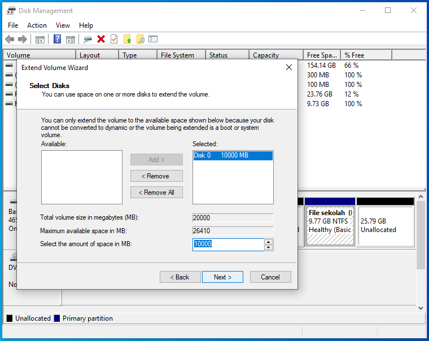This screenshot has height=341, width=429.
Task: Click the Properties checkmark page icon
Action: [114, 40]
